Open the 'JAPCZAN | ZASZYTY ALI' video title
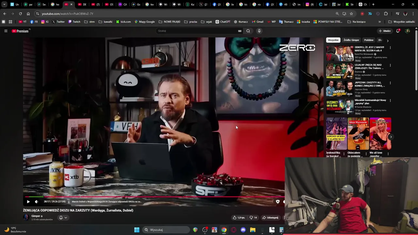 [x=370, y=84]
